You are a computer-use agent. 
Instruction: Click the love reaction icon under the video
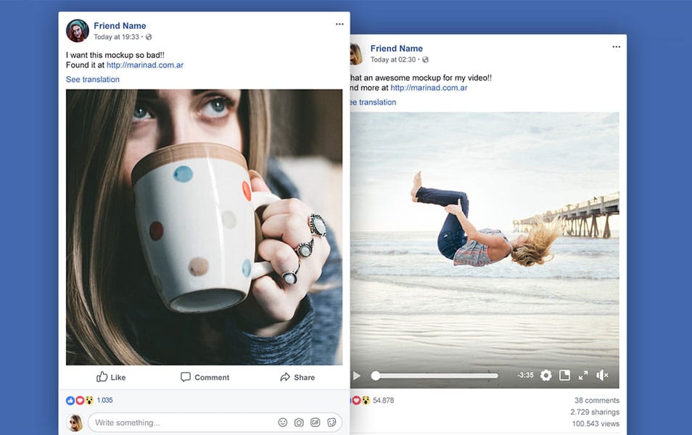pyautogui.click(x=357, y=399)
